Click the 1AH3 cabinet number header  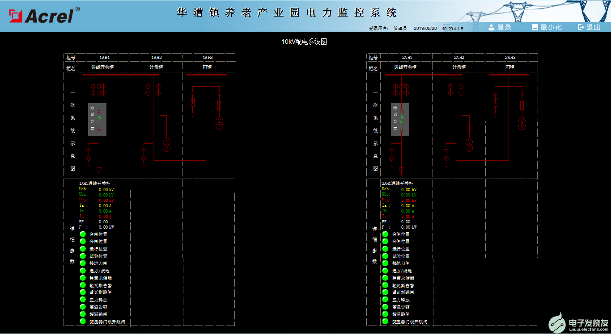coord(208,58)
